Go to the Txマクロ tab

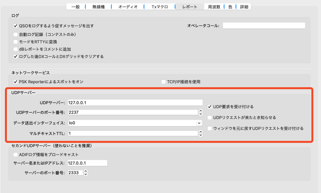[x=160, y=7]
